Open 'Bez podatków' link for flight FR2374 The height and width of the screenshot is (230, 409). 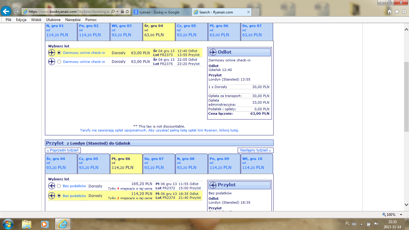74,196
